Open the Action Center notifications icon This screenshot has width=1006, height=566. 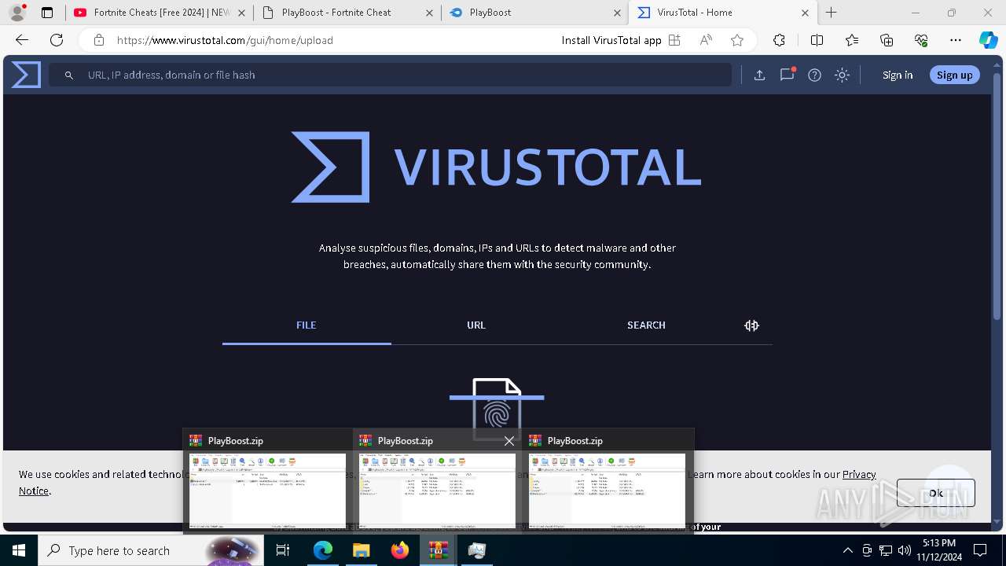click(980, 550)
